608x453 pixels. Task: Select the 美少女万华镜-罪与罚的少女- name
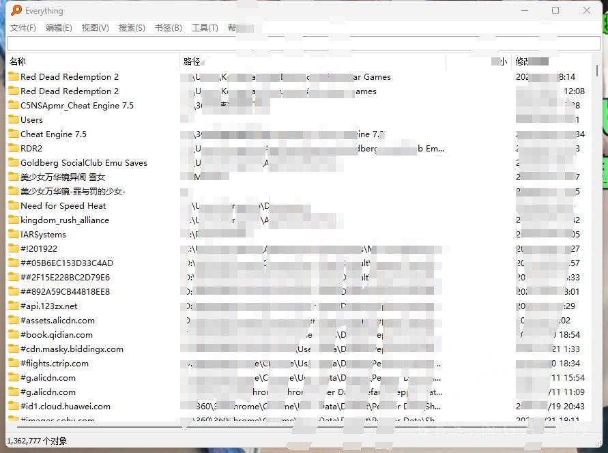[x=73, y=192]
